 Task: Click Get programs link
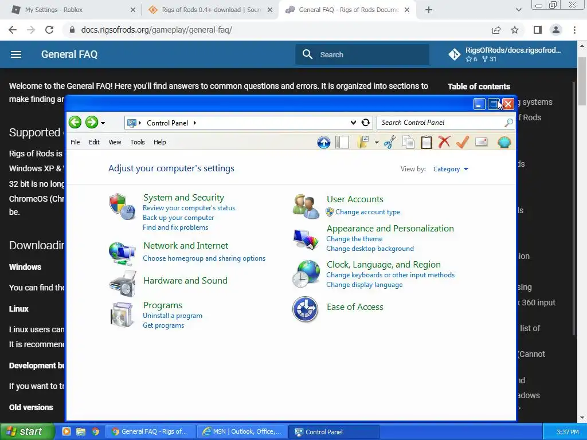click(x=163, y=325)
